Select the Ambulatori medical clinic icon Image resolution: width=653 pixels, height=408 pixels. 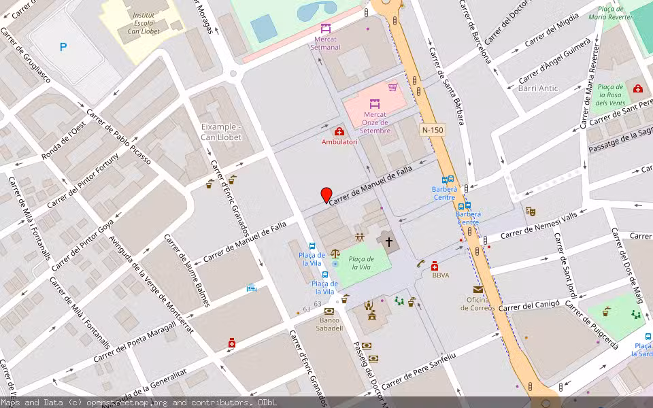[x=338, y=133]
